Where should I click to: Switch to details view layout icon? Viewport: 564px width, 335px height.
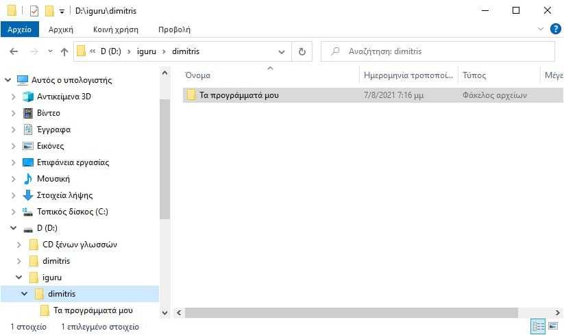pyautogui.click(x=538, y=326)
